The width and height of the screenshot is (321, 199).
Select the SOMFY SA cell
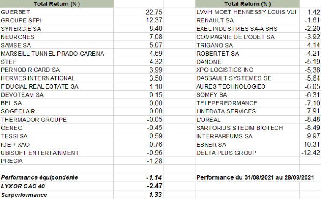point(248,95)
